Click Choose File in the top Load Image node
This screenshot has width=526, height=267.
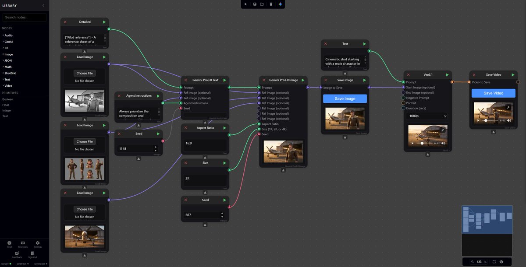tap(85, 73)
